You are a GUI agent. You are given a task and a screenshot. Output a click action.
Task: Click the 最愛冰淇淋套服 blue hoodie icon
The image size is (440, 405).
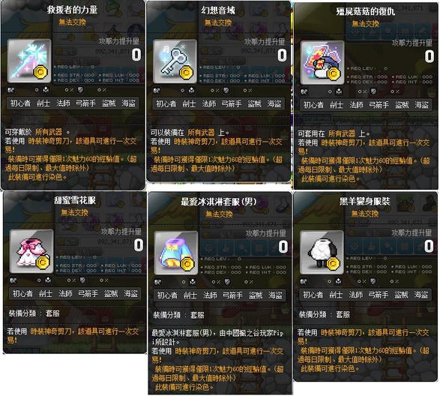[176, 253]
